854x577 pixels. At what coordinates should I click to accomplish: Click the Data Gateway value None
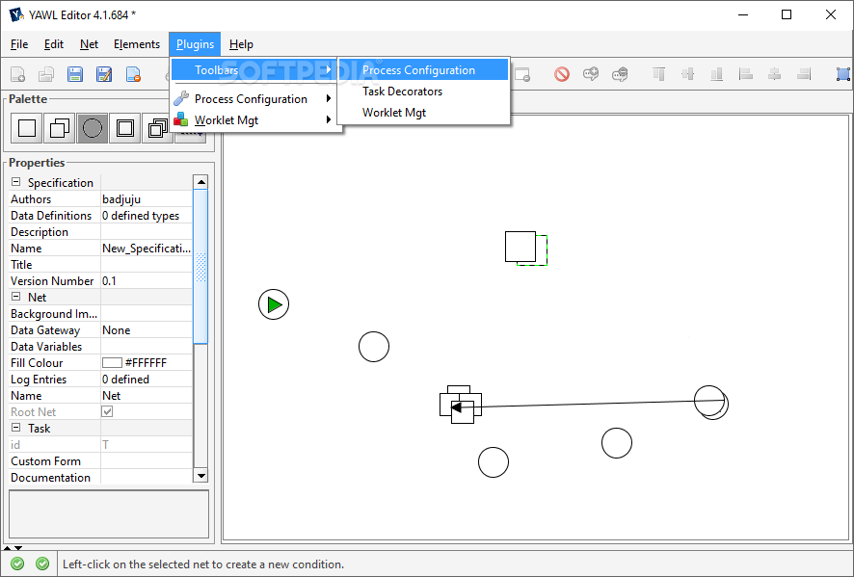[x=116, y=329]
